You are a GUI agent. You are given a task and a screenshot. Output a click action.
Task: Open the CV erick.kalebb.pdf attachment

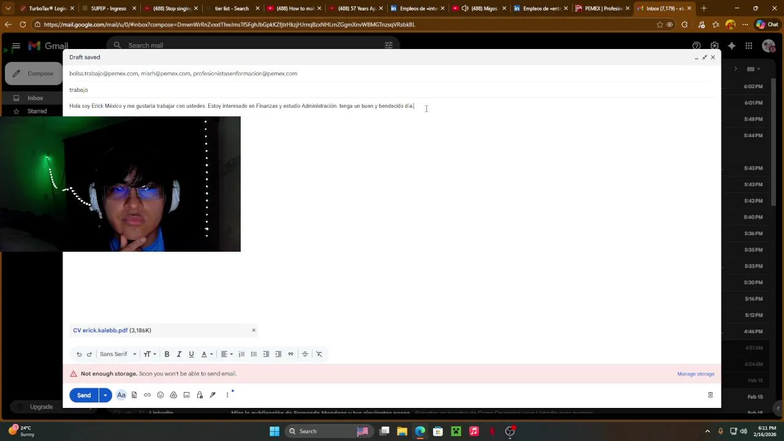pos(100,330)
